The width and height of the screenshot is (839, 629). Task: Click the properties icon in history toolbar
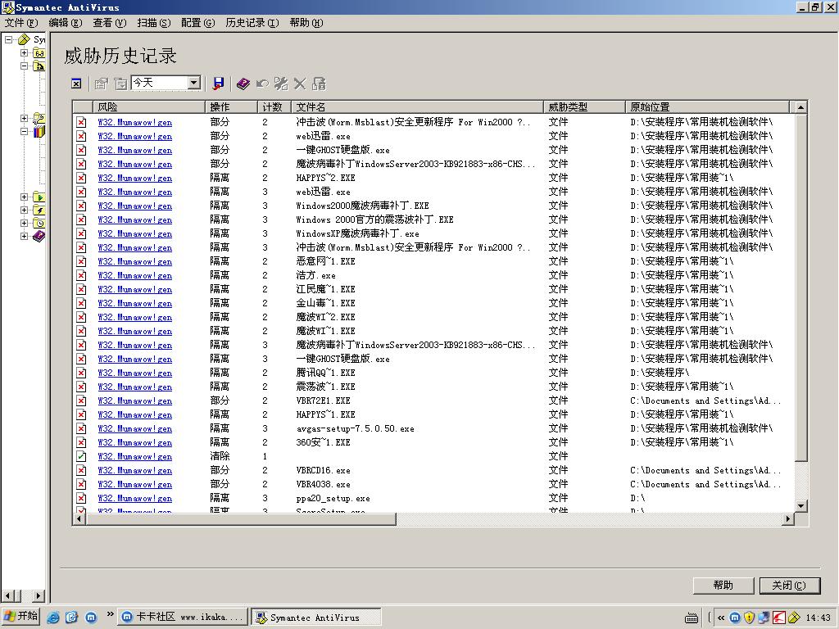[101, 84]
